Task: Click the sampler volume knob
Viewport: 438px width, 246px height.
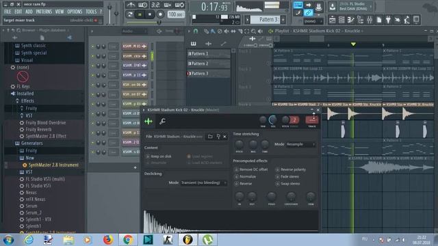Action: point(273,120)
